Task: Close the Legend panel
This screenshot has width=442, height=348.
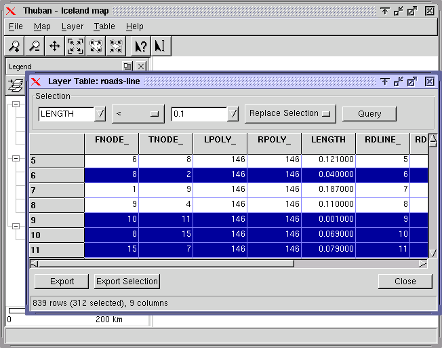Action: click(x=141, y=66)
